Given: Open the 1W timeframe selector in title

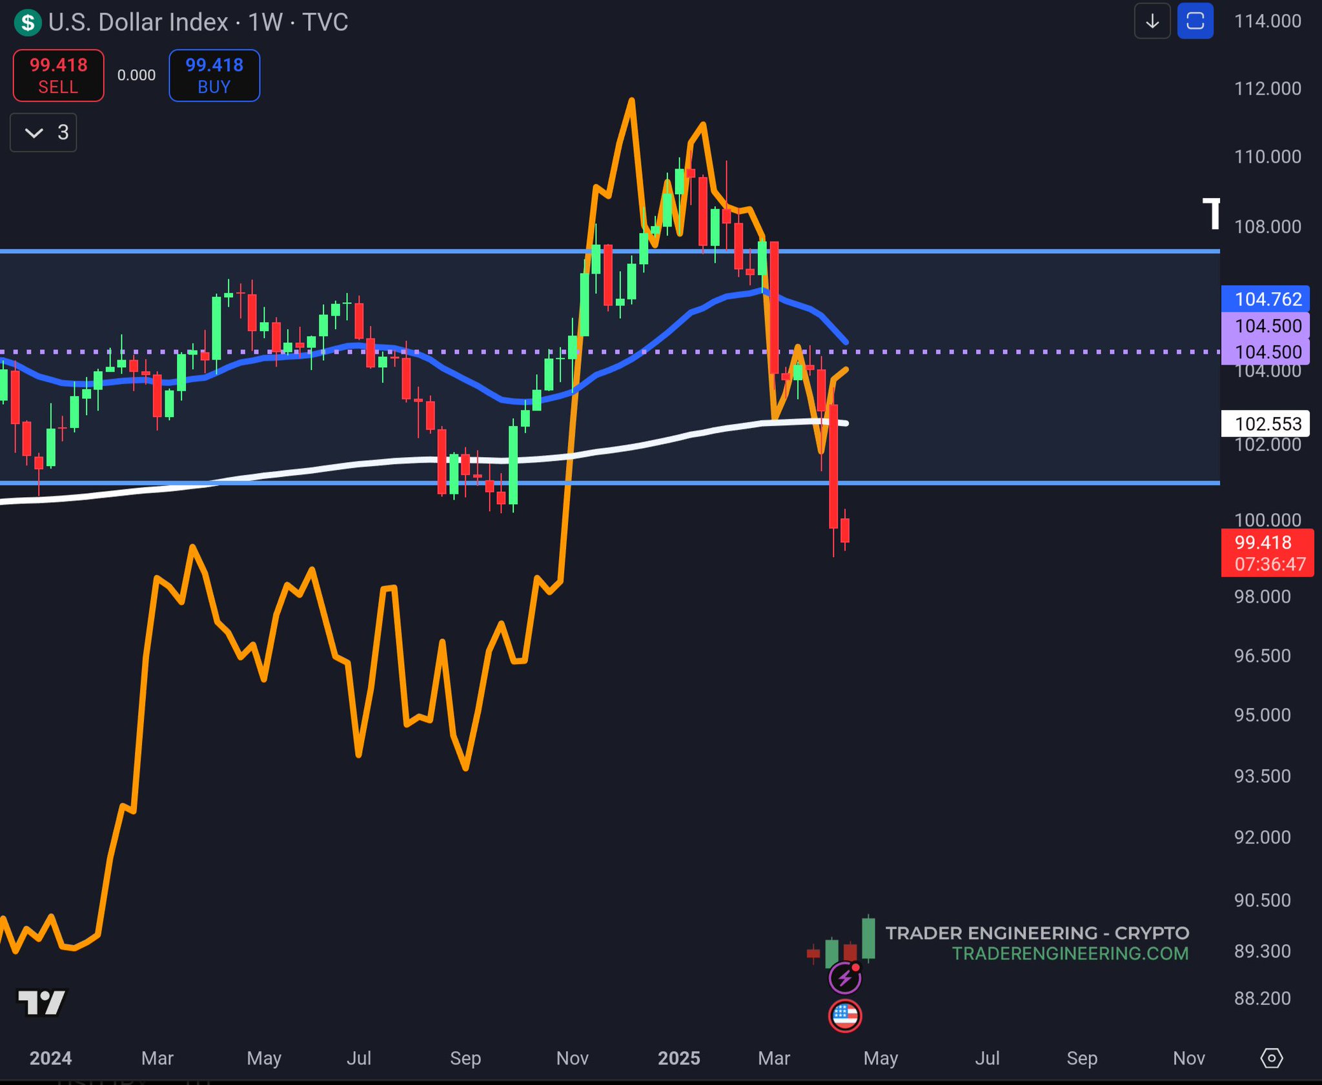Looking at the screenshot, I should [x=265, y=23].
